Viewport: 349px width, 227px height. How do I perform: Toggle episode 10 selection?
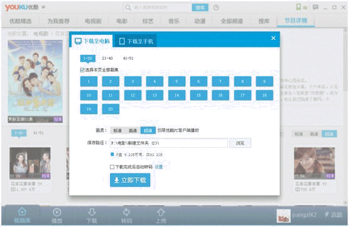click(x=89, y=95)
